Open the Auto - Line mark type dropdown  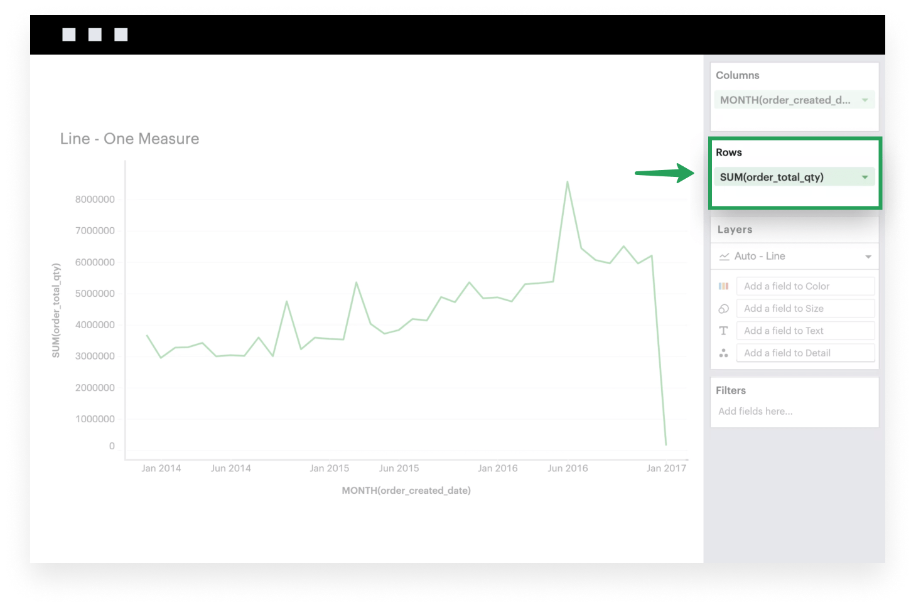pos(868,257)
